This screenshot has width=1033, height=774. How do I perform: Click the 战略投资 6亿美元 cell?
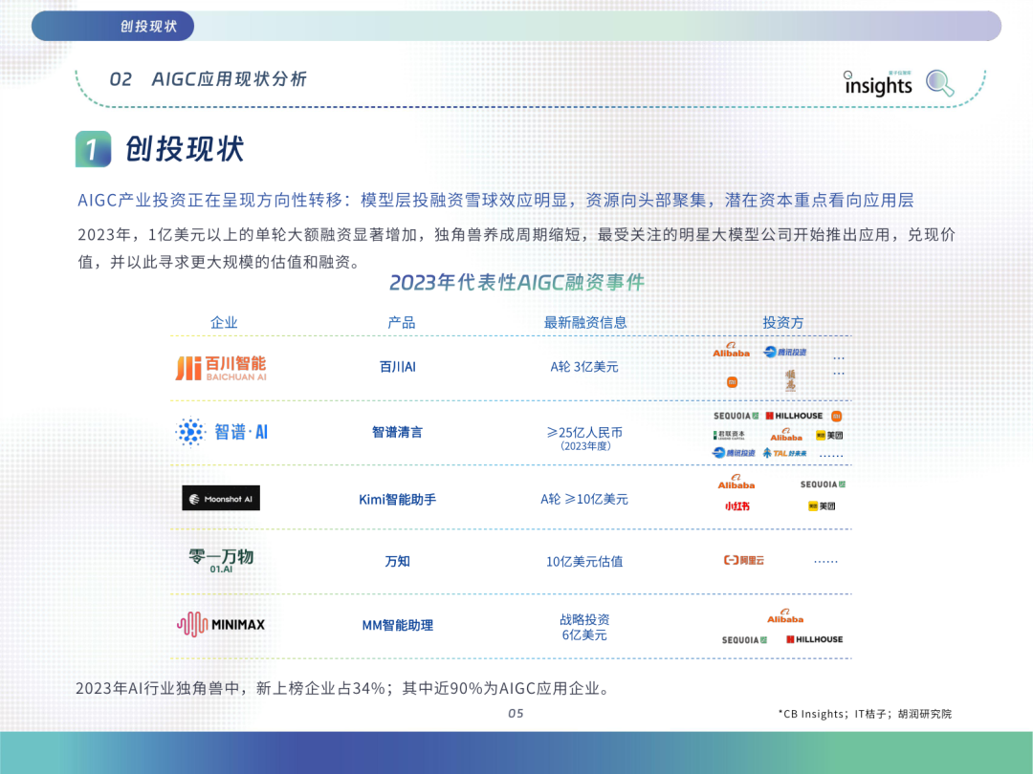click(x=584, y=627)
